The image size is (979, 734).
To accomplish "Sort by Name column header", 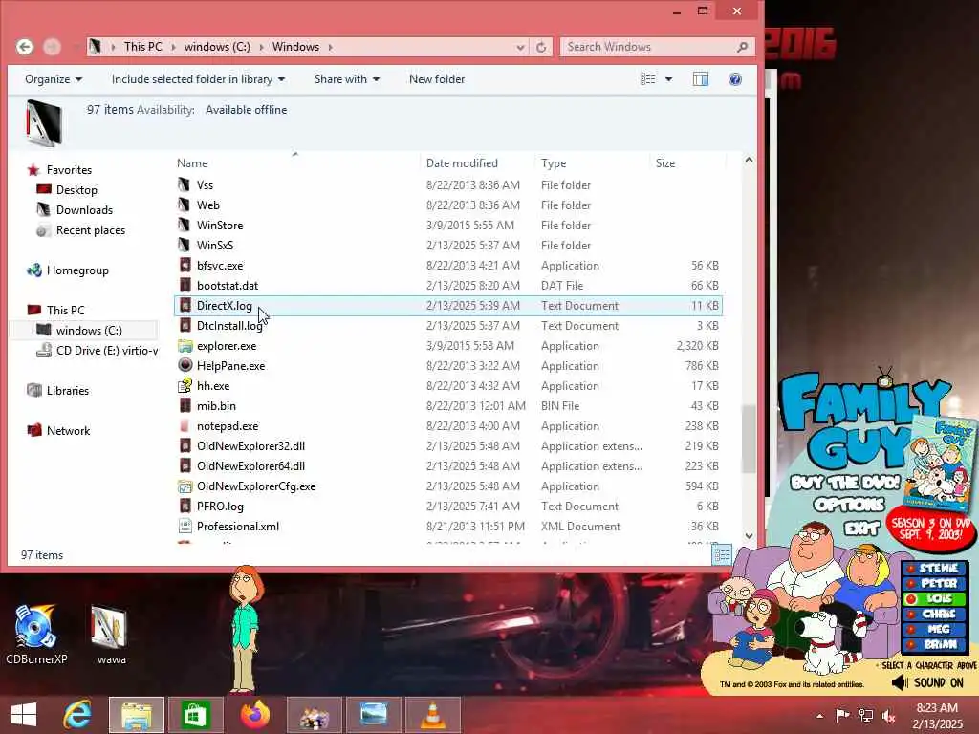I will [x=191, y=162].
